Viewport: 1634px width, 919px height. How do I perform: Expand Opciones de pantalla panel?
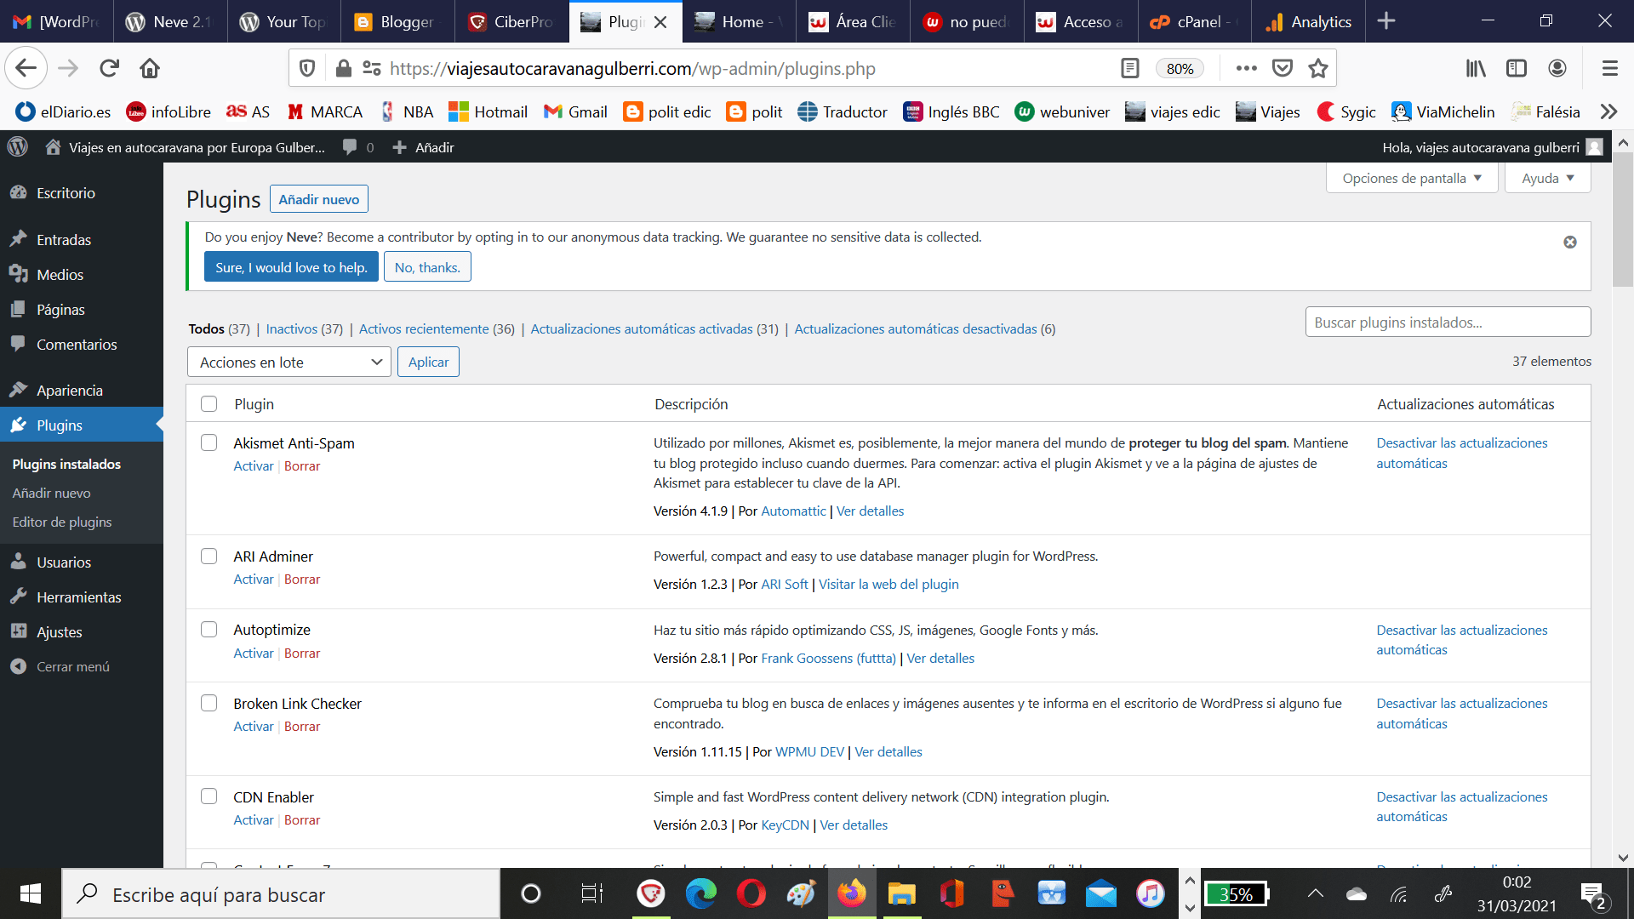tap(1411, 178)
